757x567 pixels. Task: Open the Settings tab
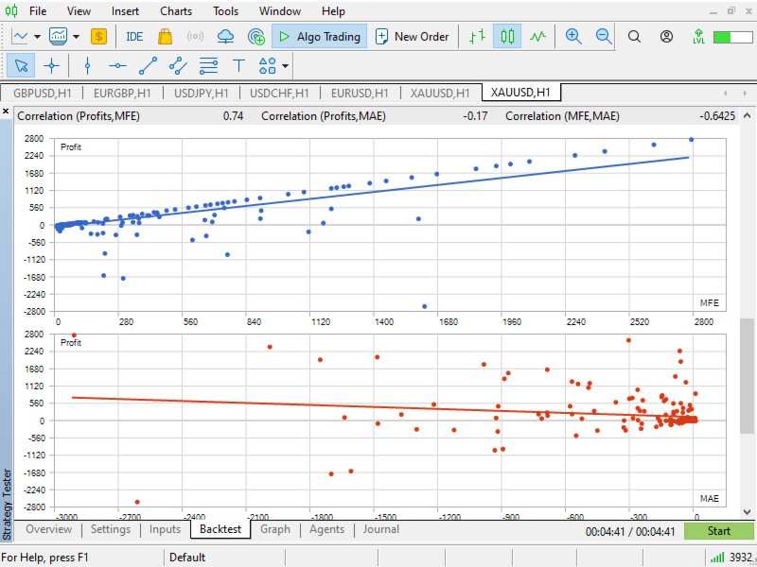[111, 529]
